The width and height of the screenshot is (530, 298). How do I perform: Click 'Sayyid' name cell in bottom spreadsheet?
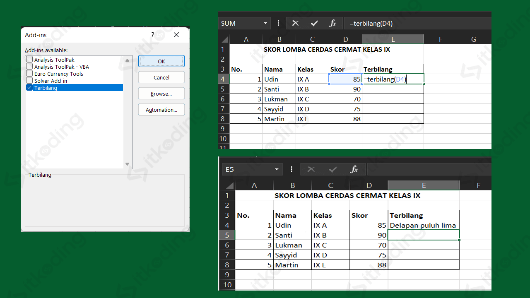coord(293,255)
